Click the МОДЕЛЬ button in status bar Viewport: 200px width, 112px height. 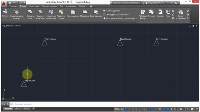pos(119,109)
